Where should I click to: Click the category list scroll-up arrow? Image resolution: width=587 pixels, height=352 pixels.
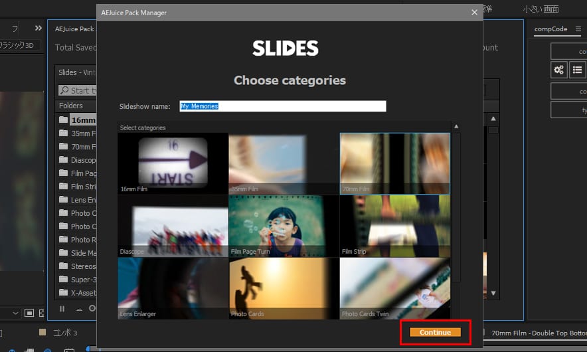456,127
